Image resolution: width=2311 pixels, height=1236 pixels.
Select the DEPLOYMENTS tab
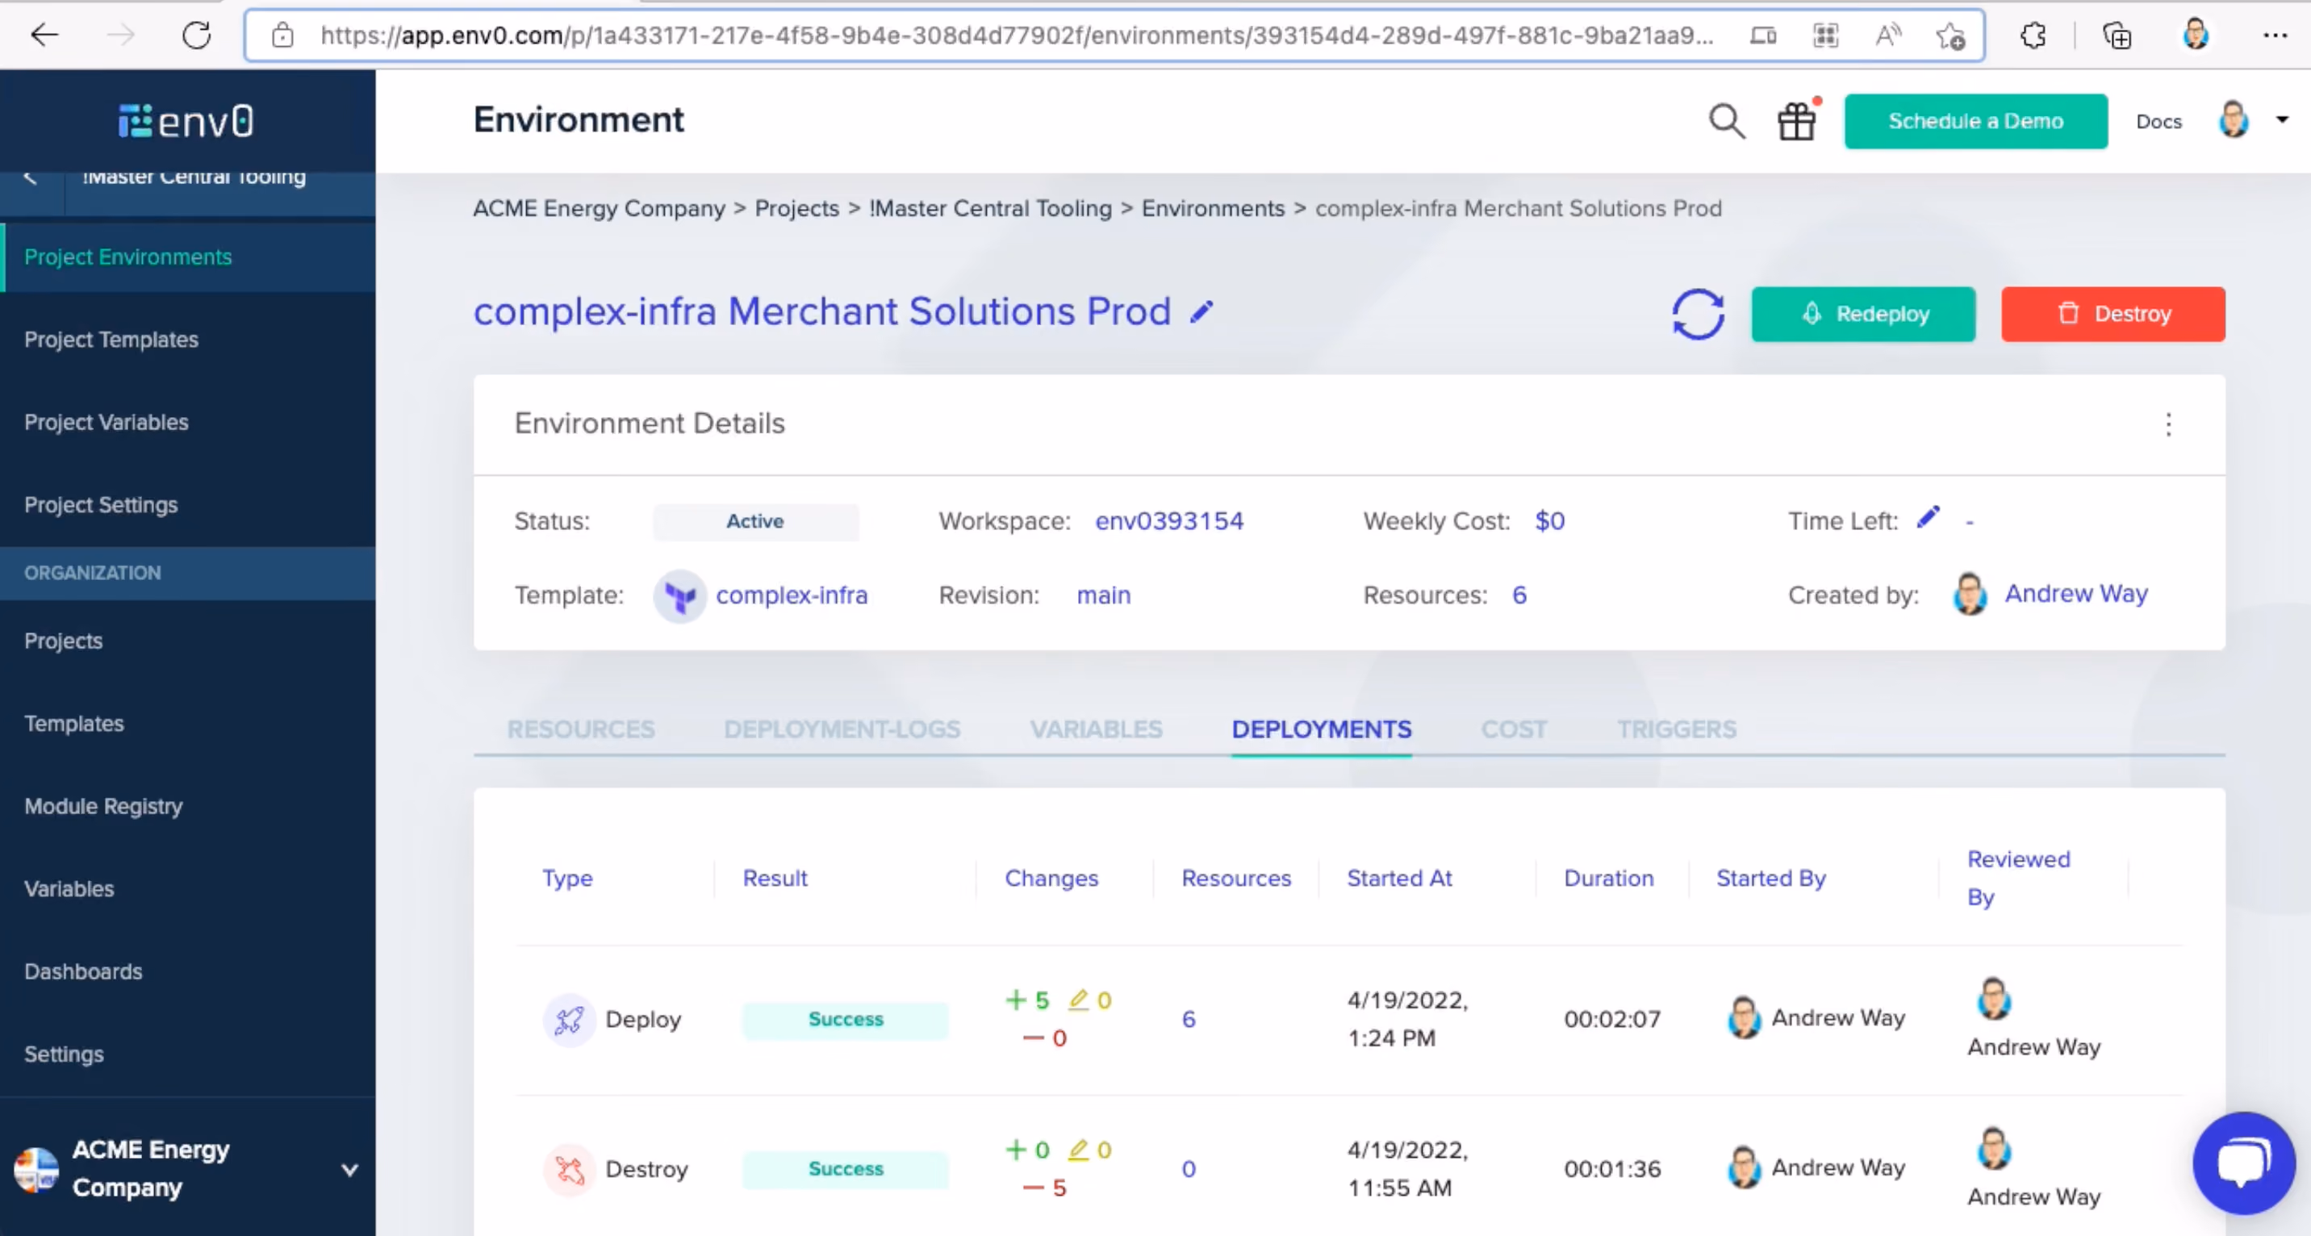coord(1322,729)
